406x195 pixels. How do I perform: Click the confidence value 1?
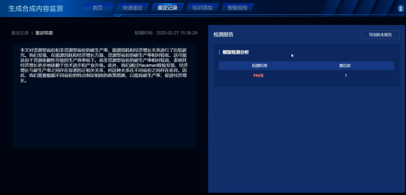[x=346, y=75]
